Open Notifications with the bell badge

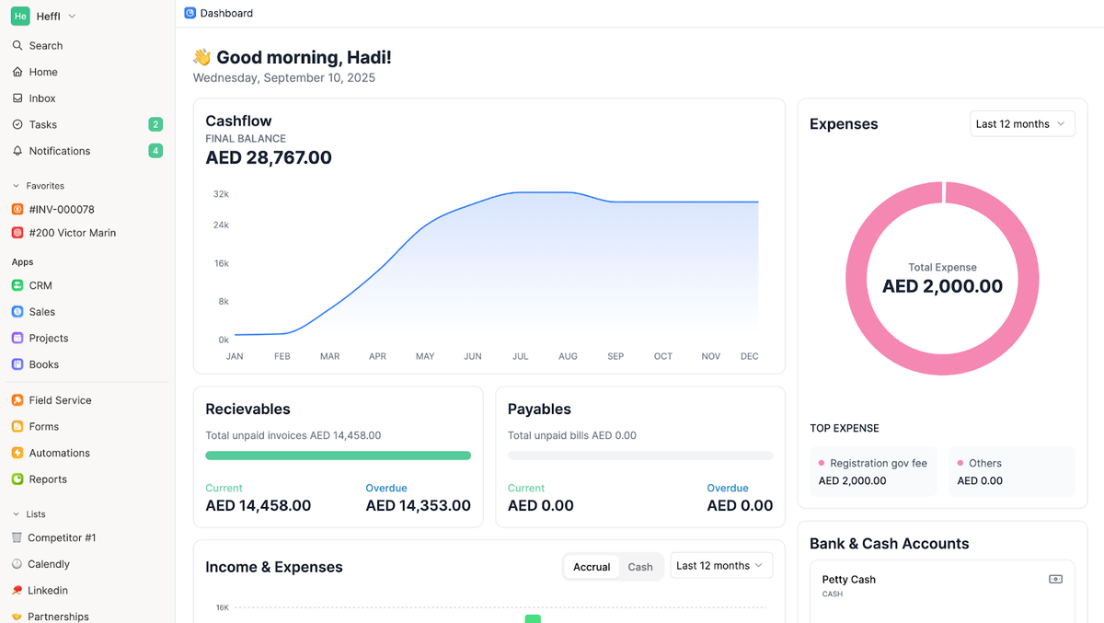(59, 151)
